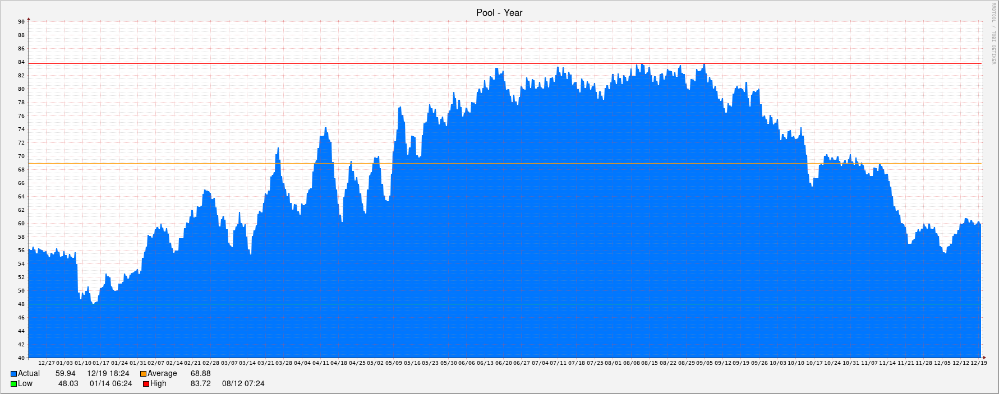Select the High timestamp 08/12 07:24
This screenshot has height=394, width=999.
[x=243, y=384]
